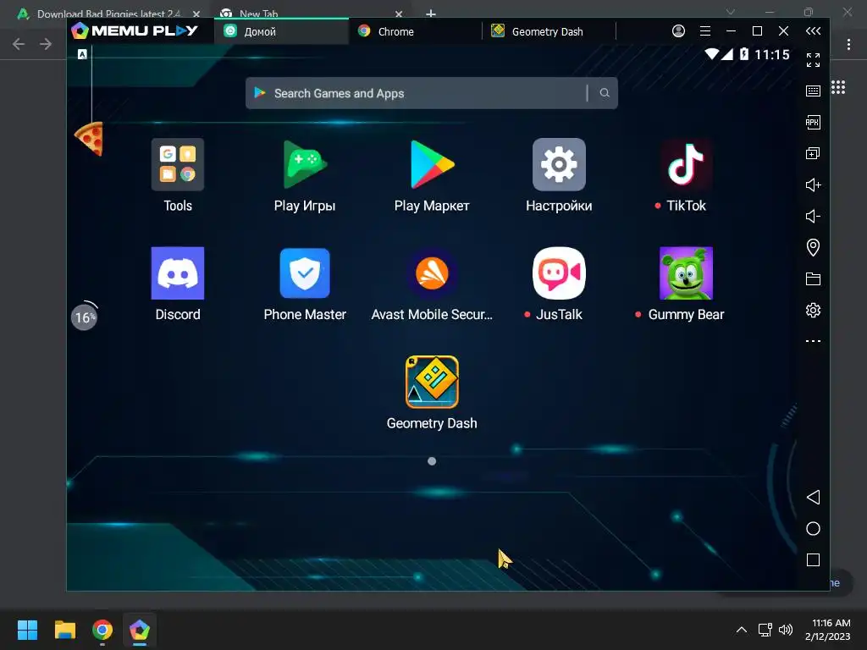
Task: Click the taskbar volume speaker icon
Action: 785,630
